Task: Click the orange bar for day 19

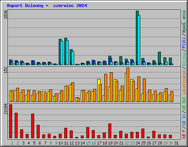Action: (111, 87)
